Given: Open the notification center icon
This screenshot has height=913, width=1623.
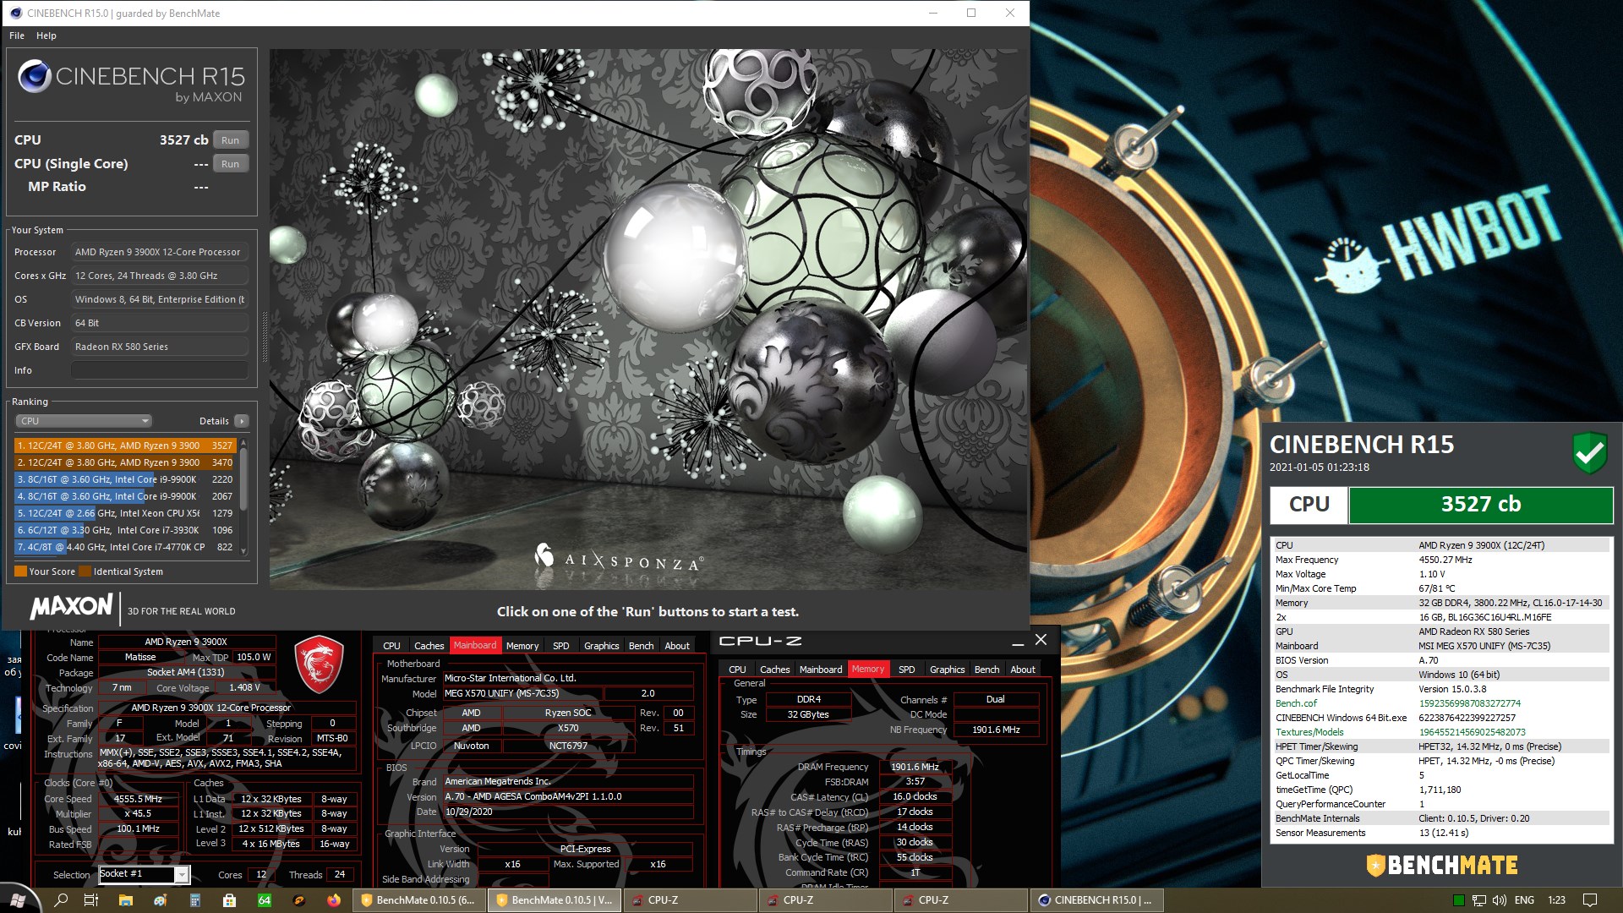Looking at the screenshot, I should (1590, 900).
